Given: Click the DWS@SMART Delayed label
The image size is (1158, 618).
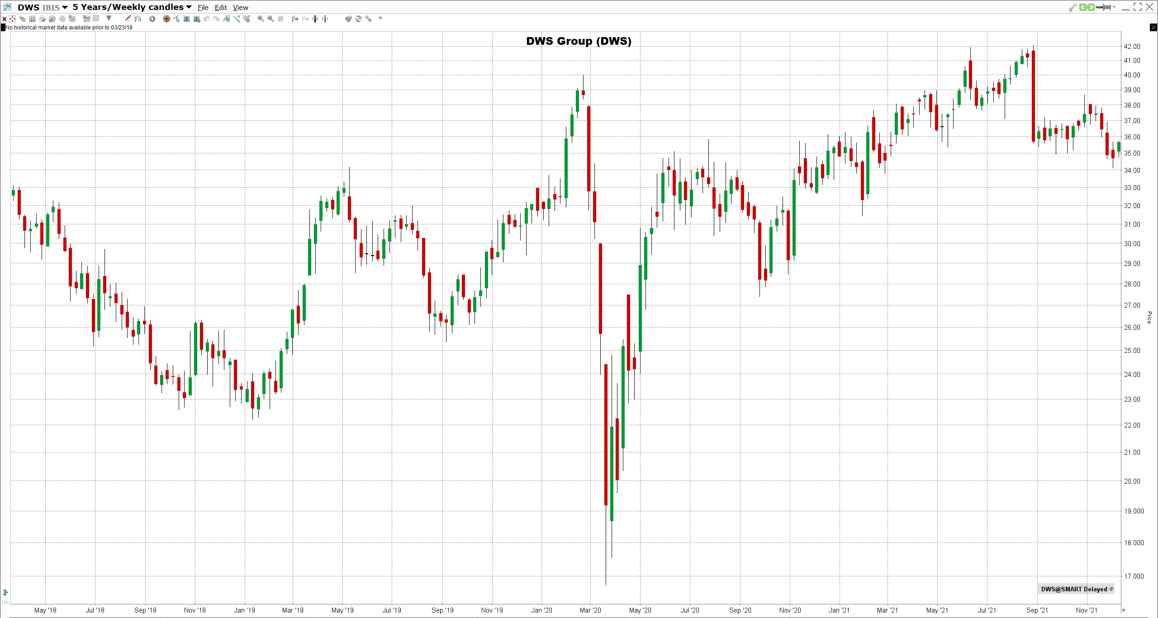Looking at the screenshot, I should [1074, 589].
